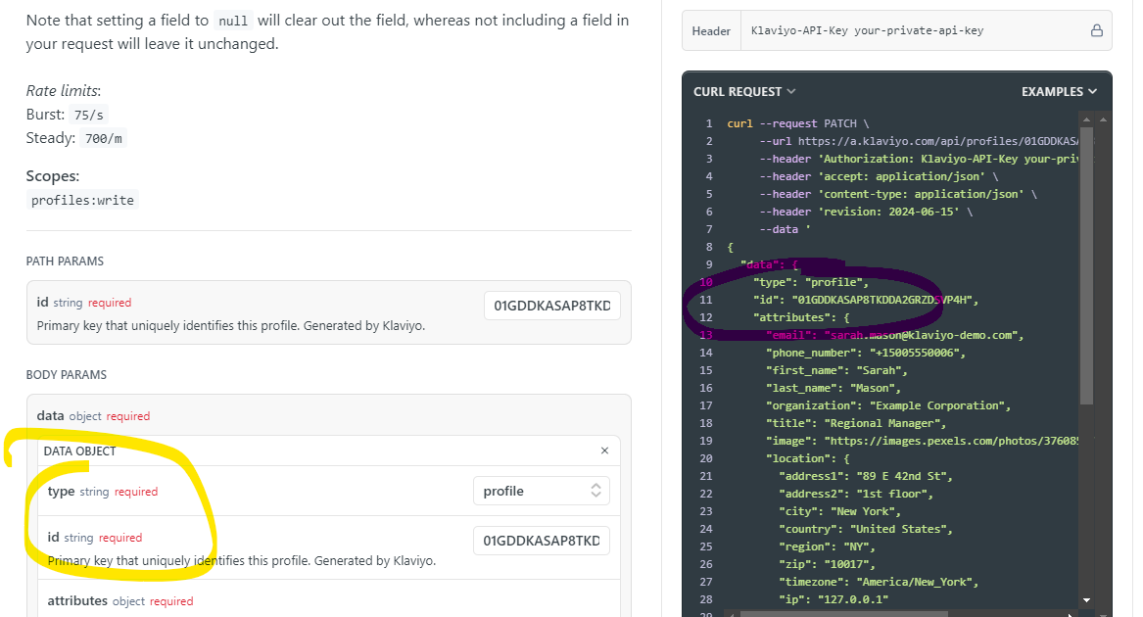
Task: Click the scrollbar up arrow in the code panel
Action: pos(1086,119)
